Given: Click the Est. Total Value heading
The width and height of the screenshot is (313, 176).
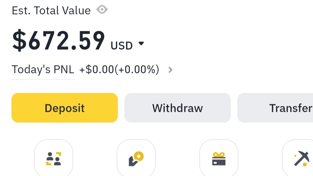Looking at the screenshot, I should tap(51, 11).
